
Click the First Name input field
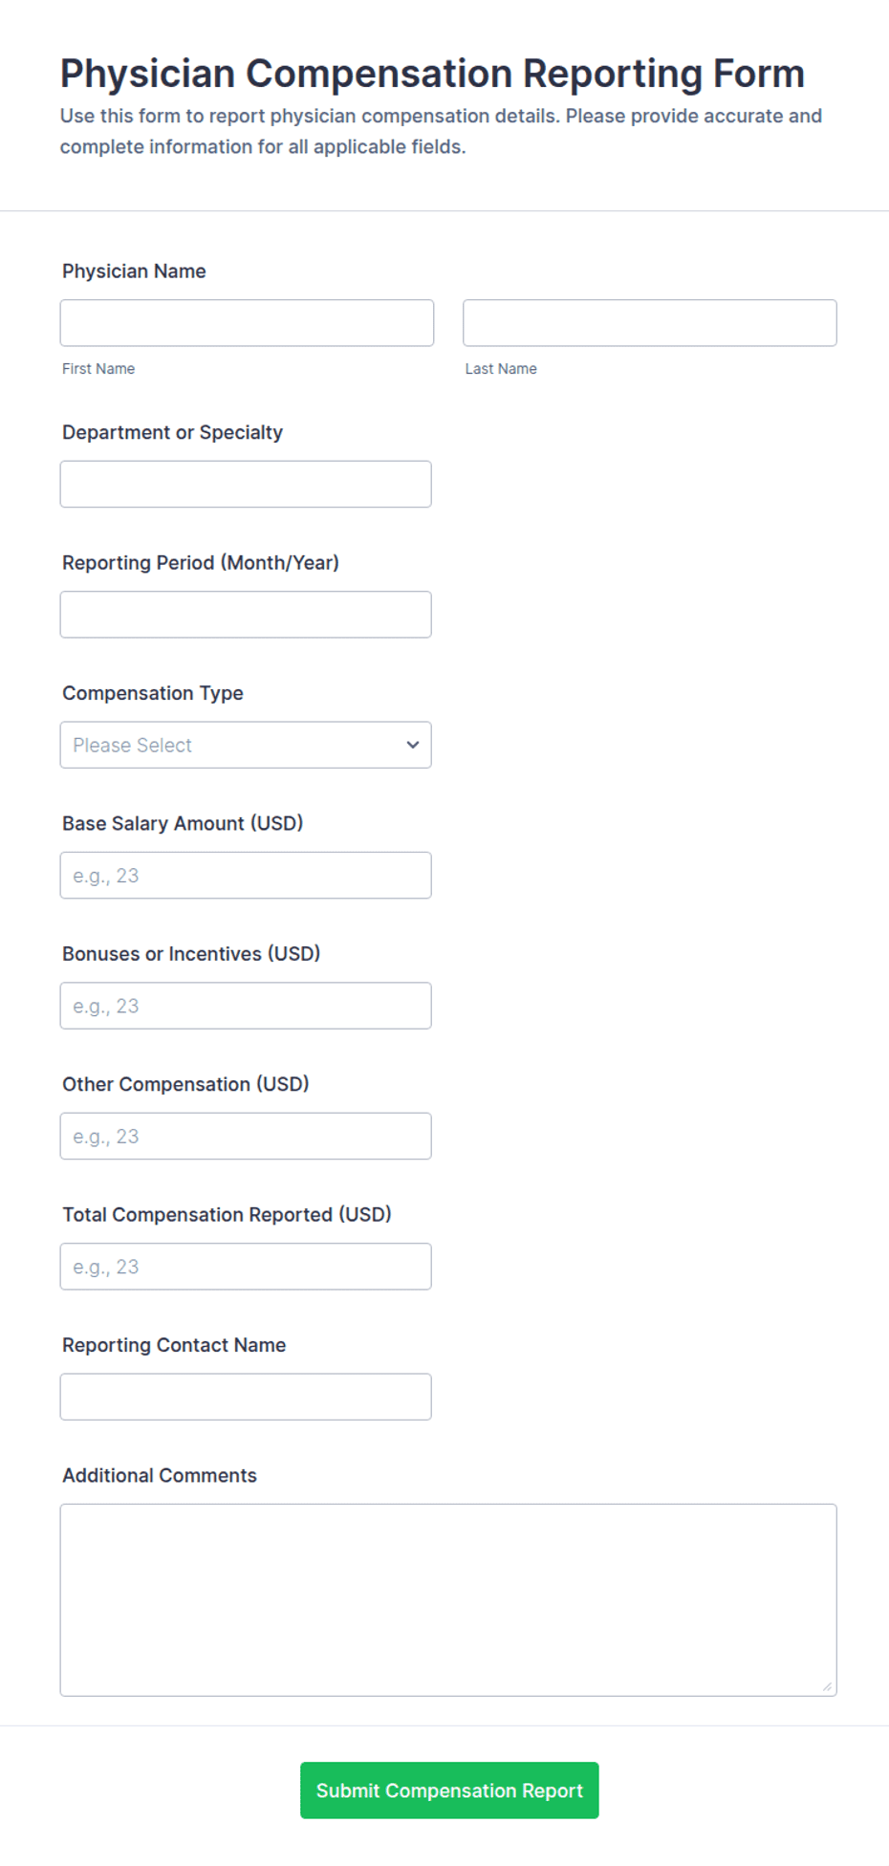click(x=247, y=323)
